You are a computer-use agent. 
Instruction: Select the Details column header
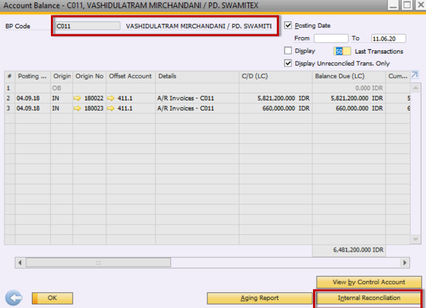click(197, 77)
